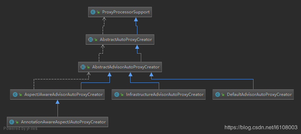Select the AnnotationAwareAspectJAutoProxyCreator node label

(x=63, y=122)
